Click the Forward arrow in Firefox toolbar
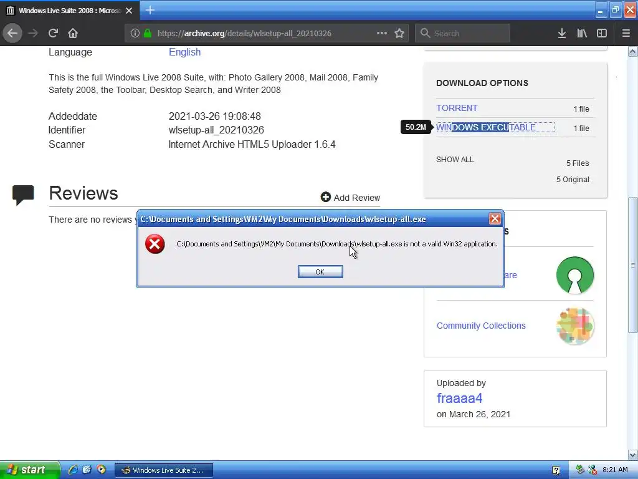Screen dimensions: 638x479 pyautogui.click(x=32, y=33)
